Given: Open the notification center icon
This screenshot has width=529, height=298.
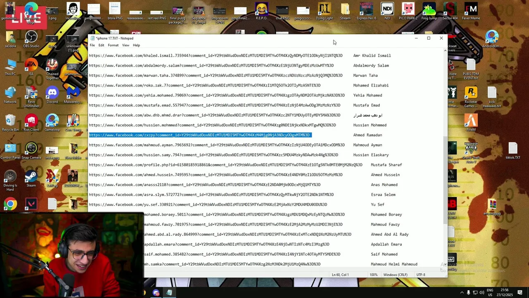Looking at the screenshot, I should pos(520,293).
